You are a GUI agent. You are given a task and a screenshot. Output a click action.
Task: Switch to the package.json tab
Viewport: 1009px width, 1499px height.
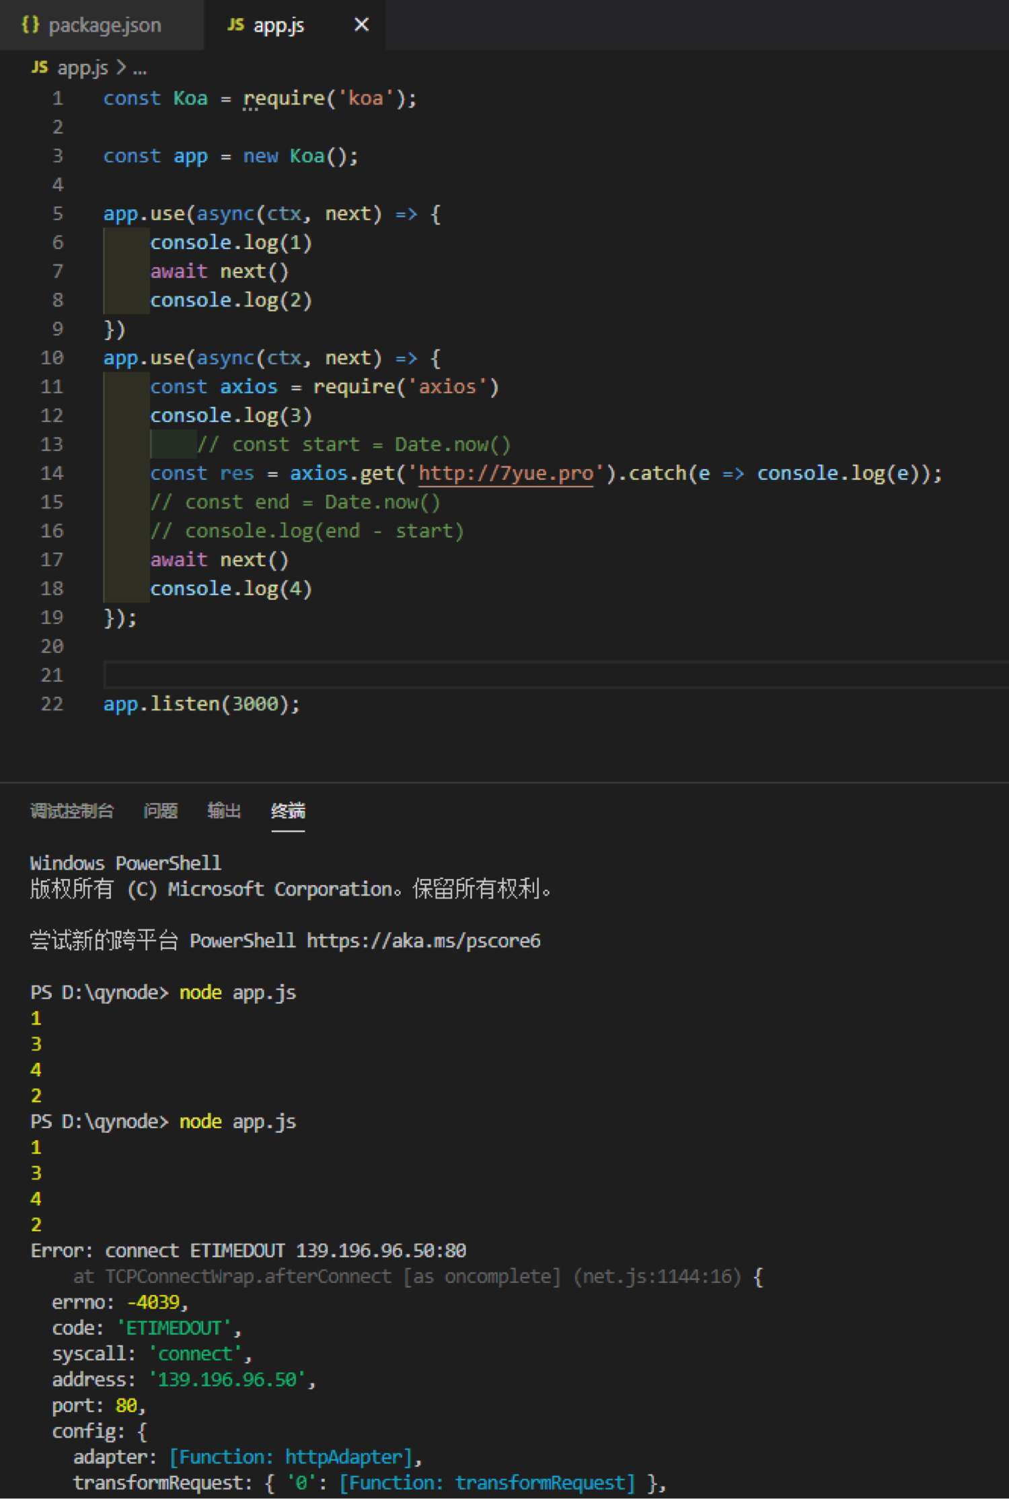pos(104,26)
